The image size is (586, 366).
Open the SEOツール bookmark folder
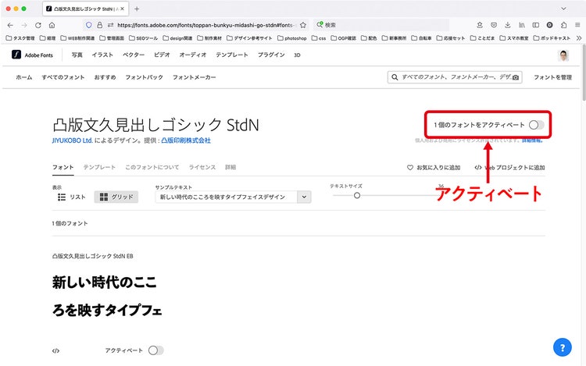(x=143, y=38)
